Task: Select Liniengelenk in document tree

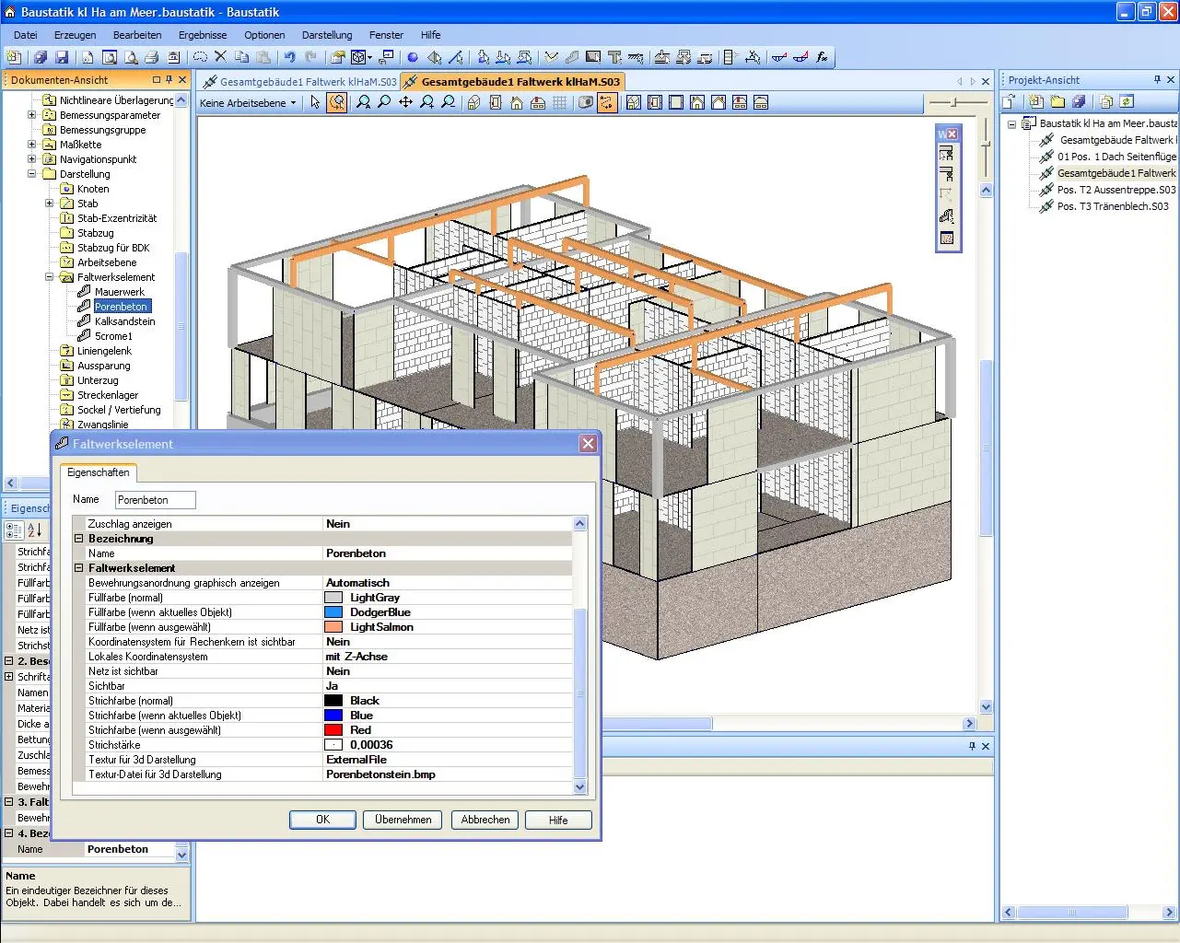Action: coord(104,351)
